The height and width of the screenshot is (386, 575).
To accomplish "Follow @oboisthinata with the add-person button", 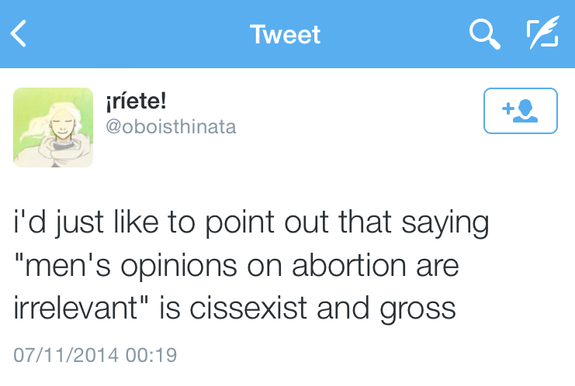I will (520, 111).
